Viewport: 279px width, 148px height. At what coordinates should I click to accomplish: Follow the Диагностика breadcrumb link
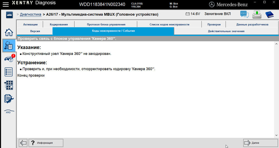pyautogui.click(x=30, y=14)
